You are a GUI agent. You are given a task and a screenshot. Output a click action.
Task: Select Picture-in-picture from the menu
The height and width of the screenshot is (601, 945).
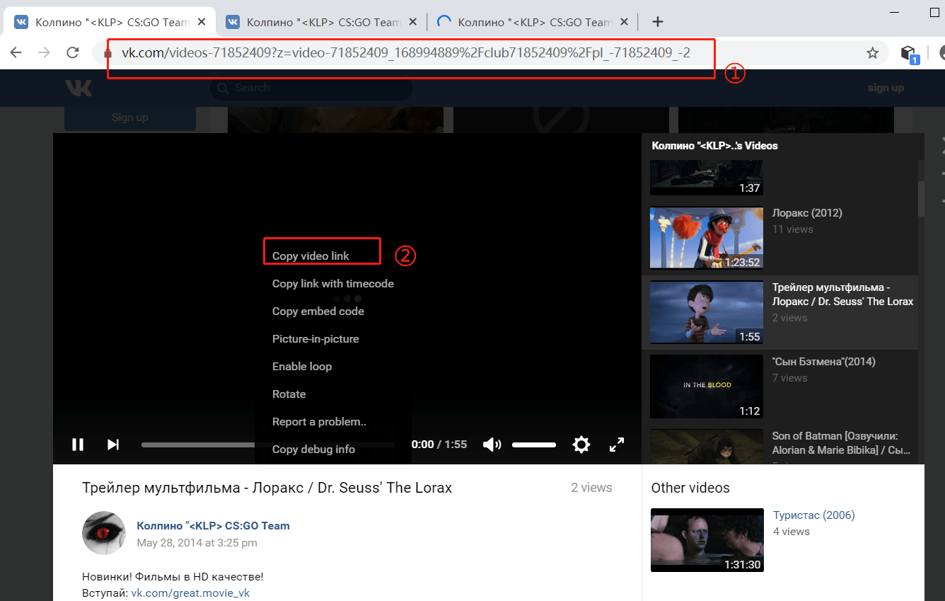[x=315, y=338]
